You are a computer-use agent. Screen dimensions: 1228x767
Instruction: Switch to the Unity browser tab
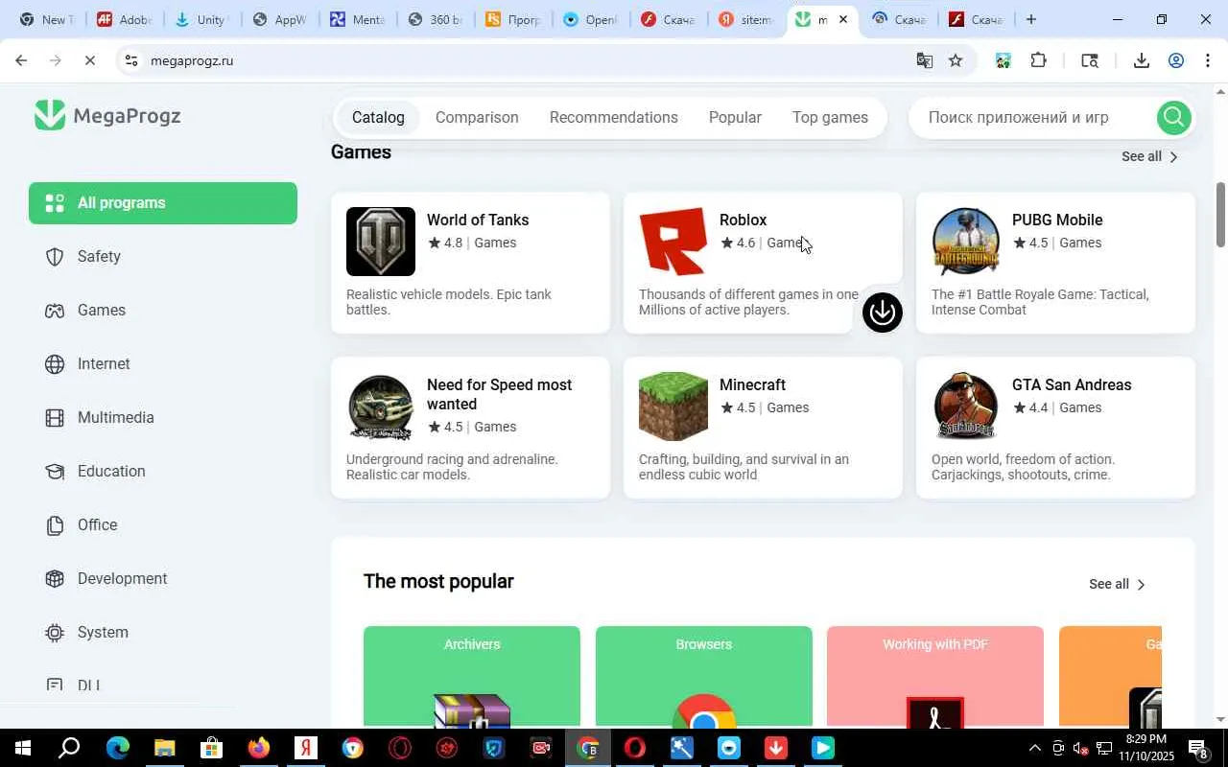[x=201, y=19]
